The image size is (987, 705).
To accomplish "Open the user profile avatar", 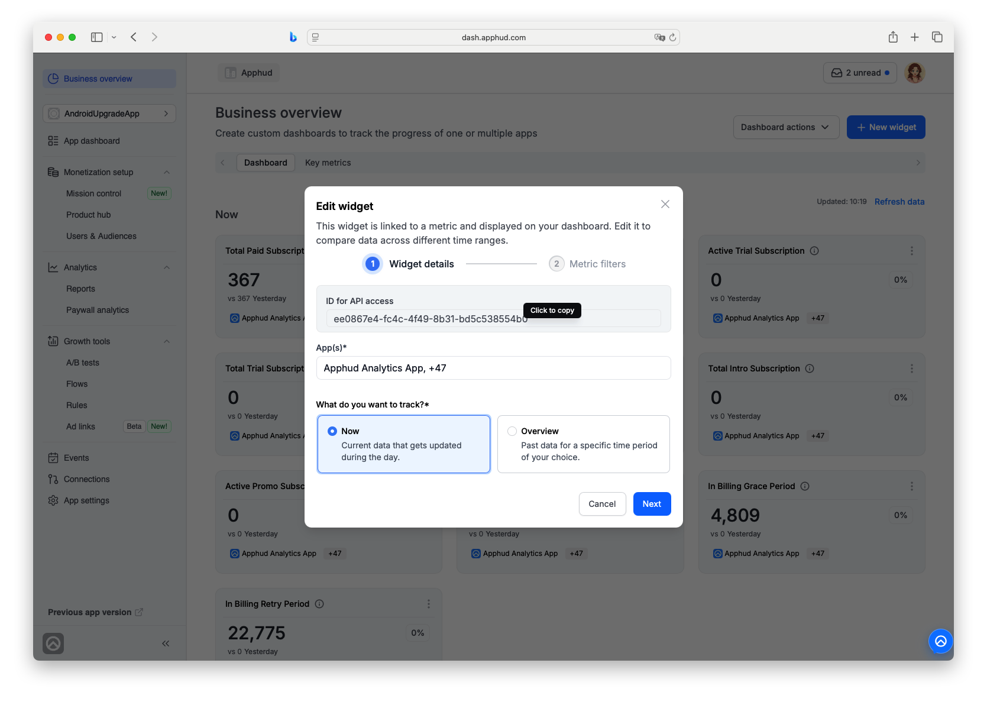I will (x=915, y=73).
